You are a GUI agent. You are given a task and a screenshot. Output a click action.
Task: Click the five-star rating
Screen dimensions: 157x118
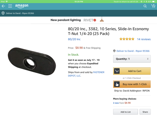pos(127,39)
